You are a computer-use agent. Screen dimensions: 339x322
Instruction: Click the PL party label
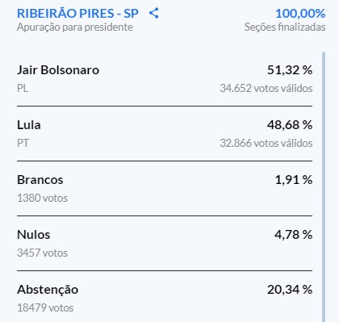pos(23,88)
